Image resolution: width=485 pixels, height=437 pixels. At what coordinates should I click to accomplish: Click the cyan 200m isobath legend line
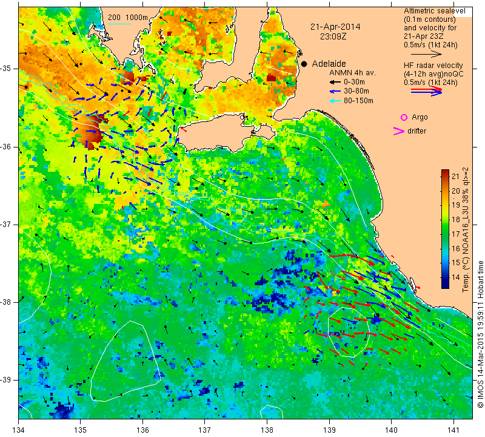click(x=119, y=24)
